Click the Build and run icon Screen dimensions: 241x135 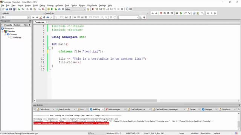click(x=56, y=9)
